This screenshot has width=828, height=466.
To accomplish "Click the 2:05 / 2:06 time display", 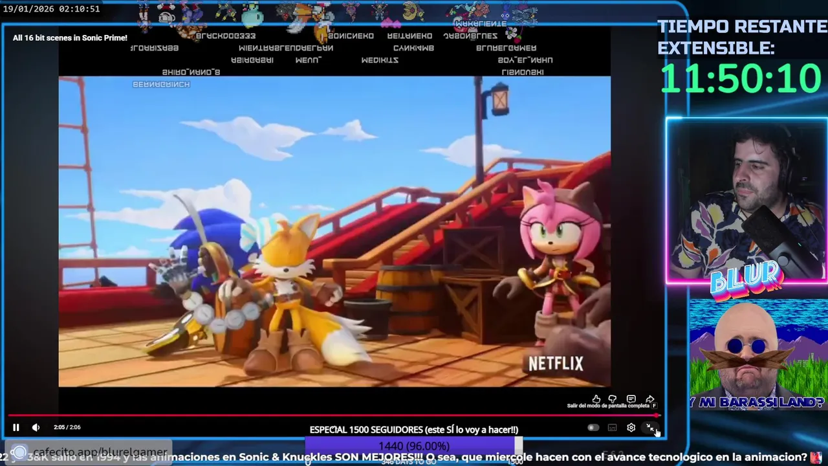I will coord(67,427).
